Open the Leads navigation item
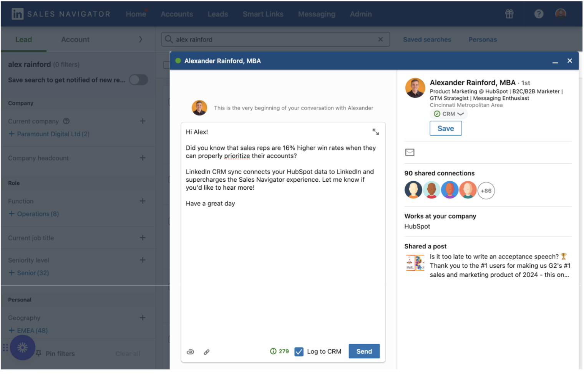The image size is (584, 374). (218, 14)
